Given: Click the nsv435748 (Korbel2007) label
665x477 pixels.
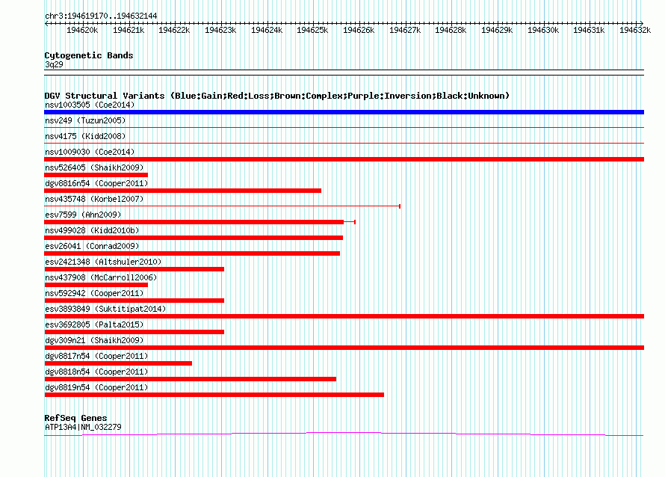Looking at the screenshot, I should click(x=94, y=199).
